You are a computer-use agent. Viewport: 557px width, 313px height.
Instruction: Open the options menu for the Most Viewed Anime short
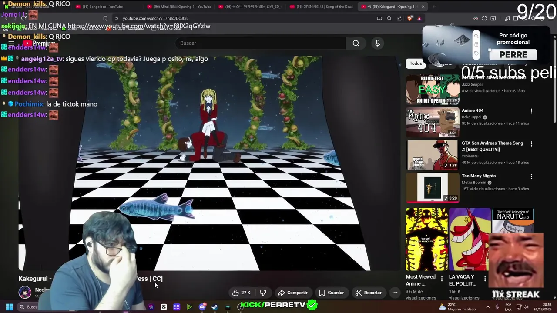point(442,279)
